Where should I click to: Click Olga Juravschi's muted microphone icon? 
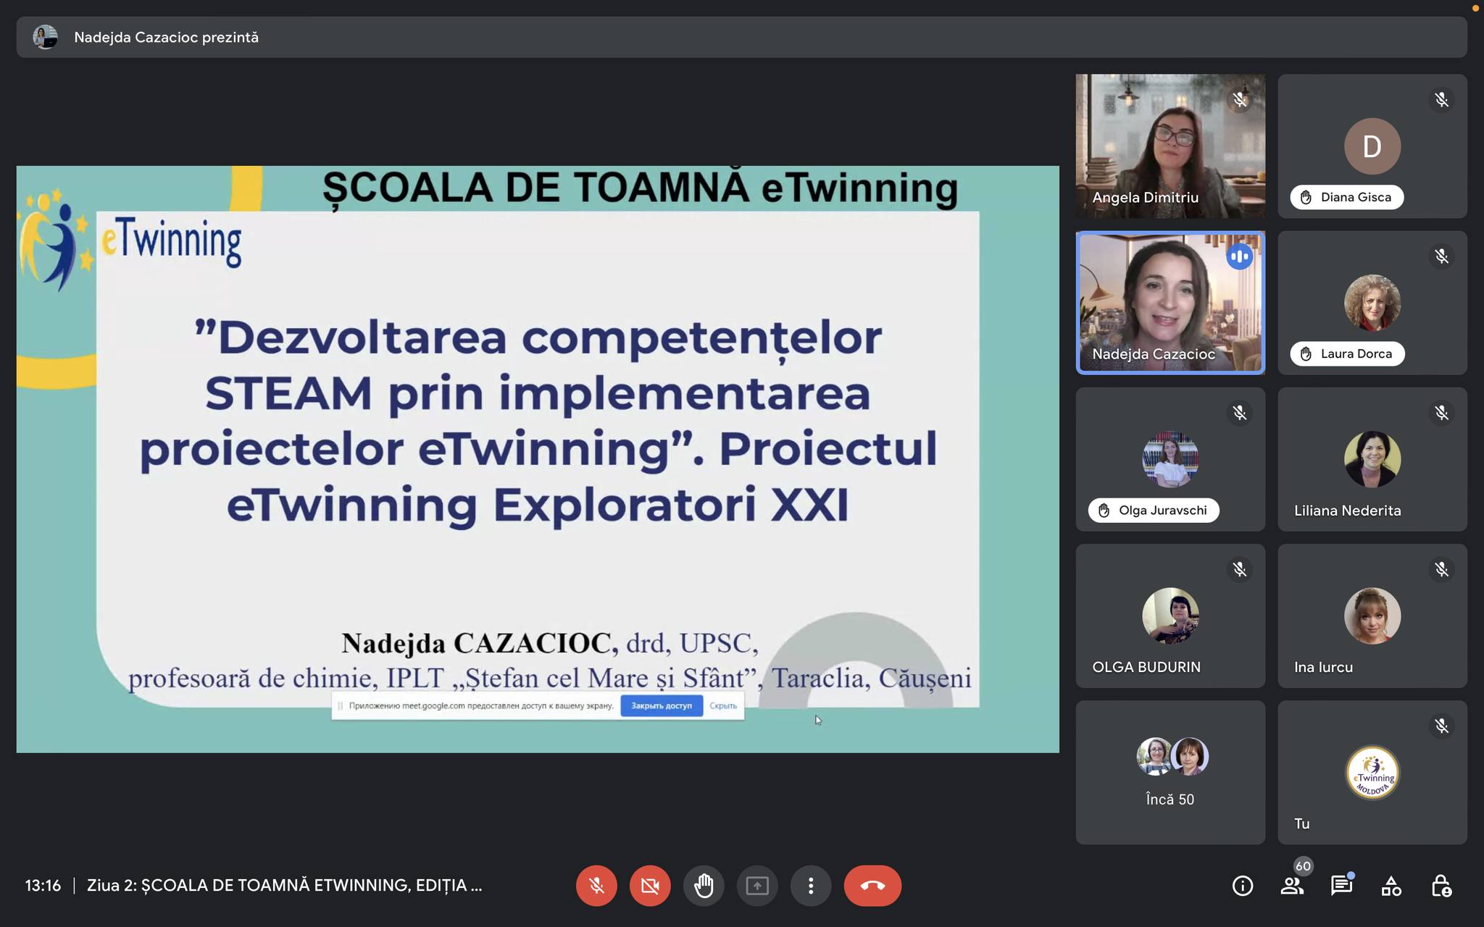pyautogui.click(x=1240, y=413)
